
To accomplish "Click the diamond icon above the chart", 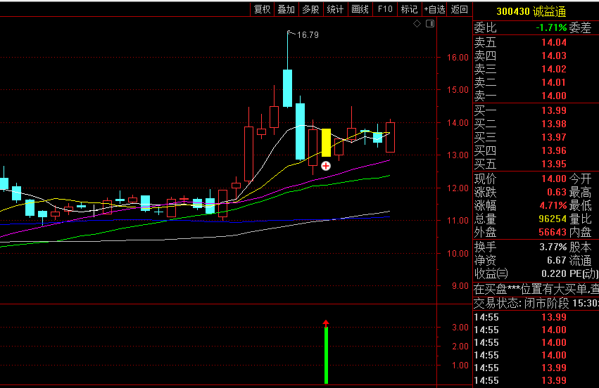I will coord(417,24).
